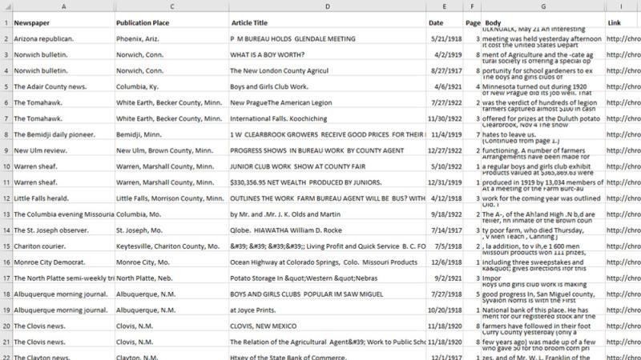Select column F header
This screenshot has width=641, height=360.
[472, 6]
